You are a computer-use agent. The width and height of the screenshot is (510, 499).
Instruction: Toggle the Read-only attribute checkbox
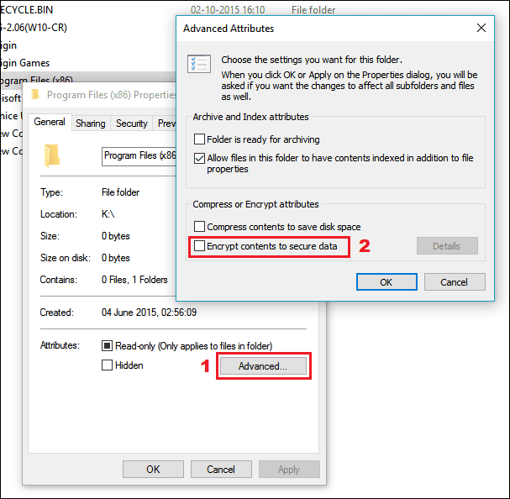click(x=107, y=345)
